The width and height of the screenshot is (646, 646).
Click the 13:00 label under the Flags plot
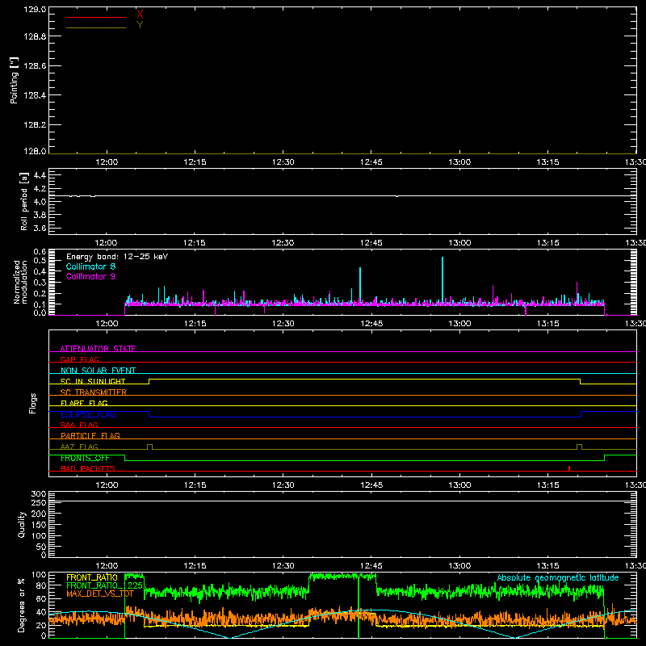point(459,485)
